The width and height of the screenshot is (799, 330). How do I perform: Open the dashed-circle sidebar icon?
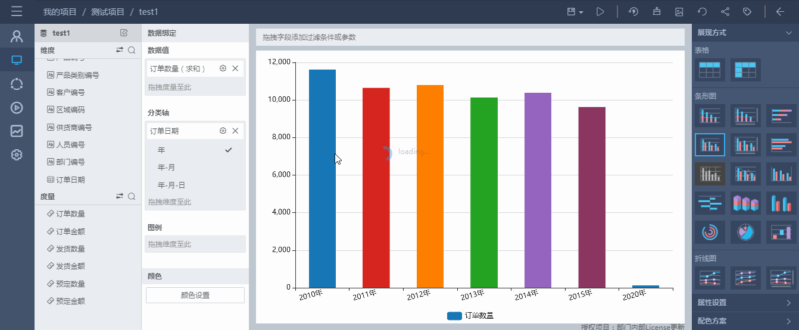tap(17, 84)
